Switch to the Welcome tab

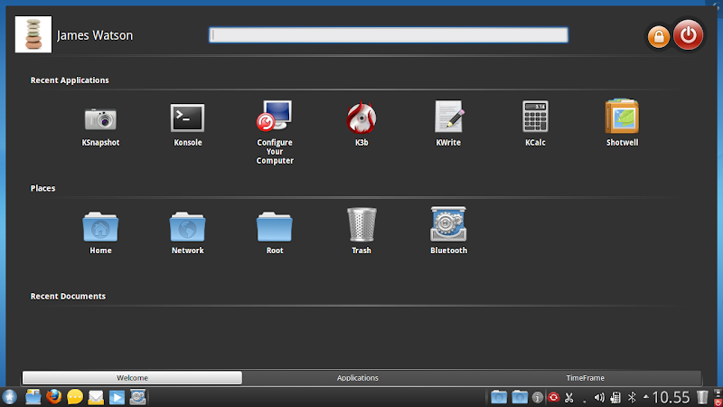coord(132,377)
